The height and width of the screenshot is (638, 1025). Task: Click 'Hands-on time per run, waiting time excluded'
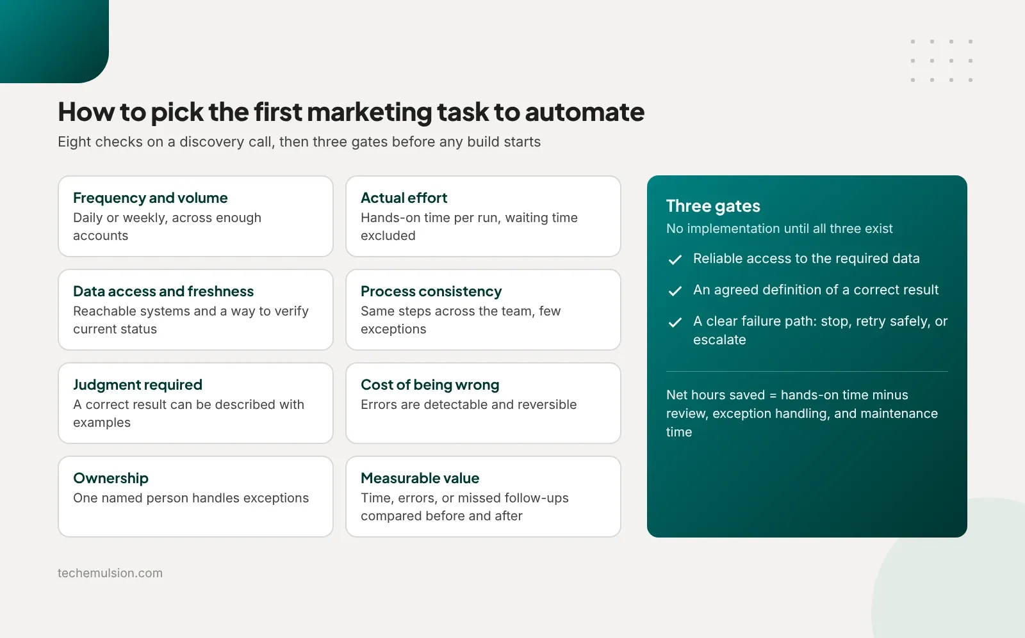469,227
